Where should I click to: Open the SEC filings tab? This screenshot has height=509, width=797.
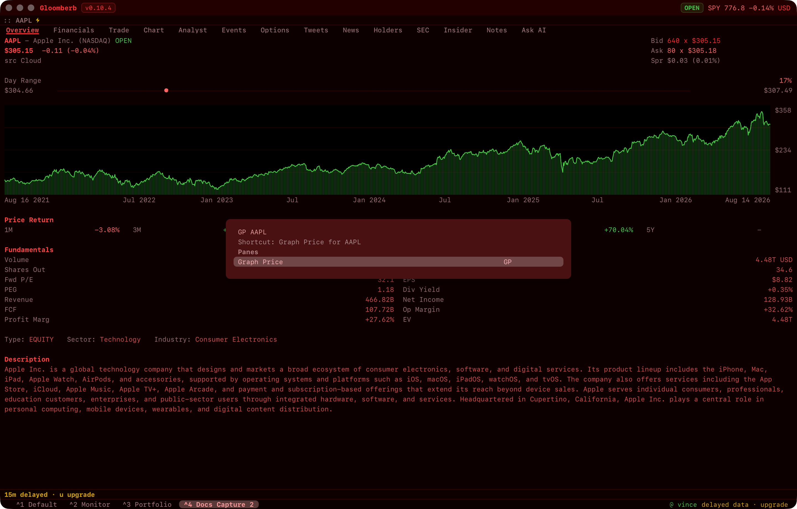(x=423, y=30)
